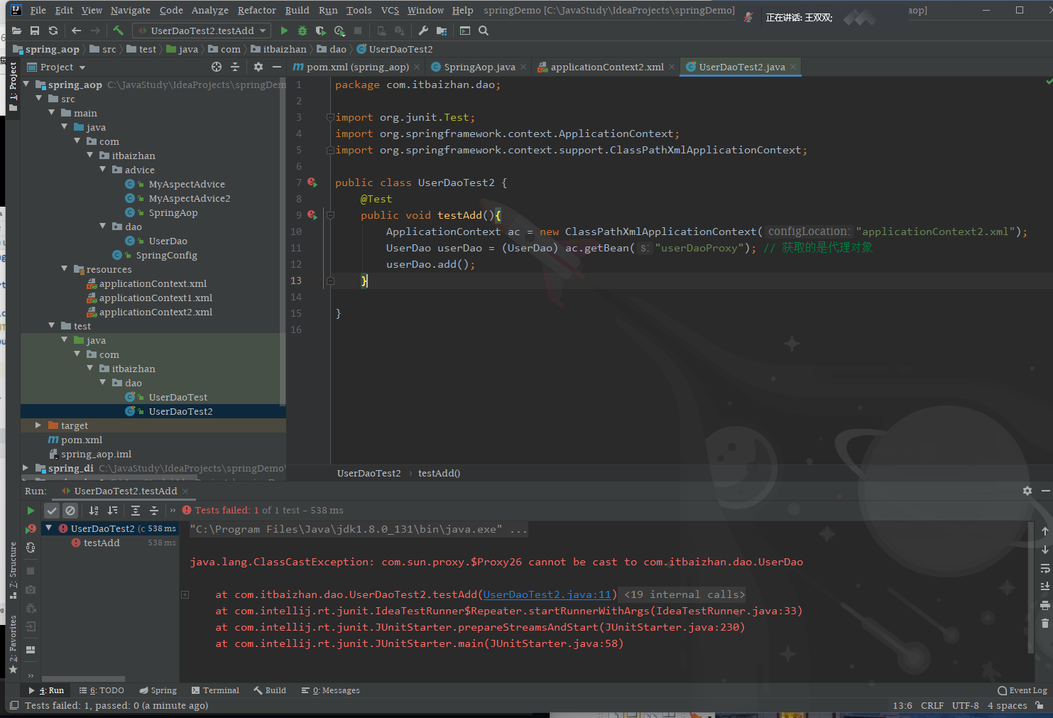1053x718 pixels.
Task: Open the UserDaoTest2.testAdd run configuration dropdown
Action: (202, 31)
